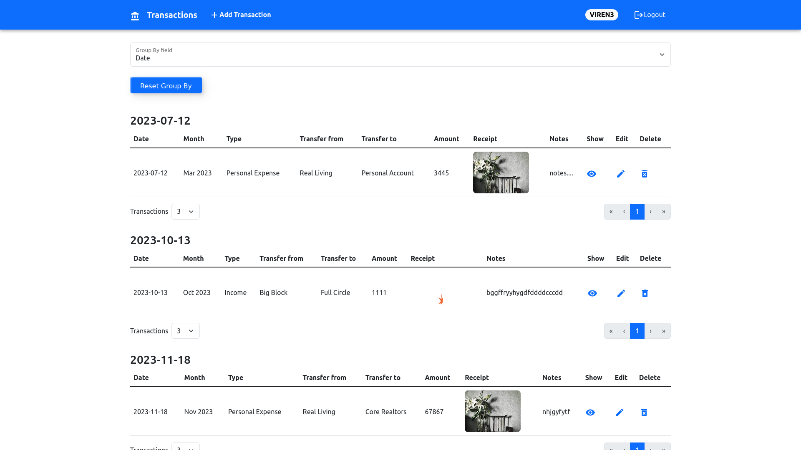This screenshot has height=450, width=801.
Task: Click the bank icon beside Transactions title
Action: pyautogui.click(x=135, y=15)
